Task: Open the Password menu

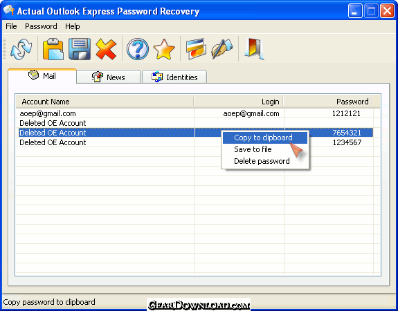Action: tap(41, 26)
